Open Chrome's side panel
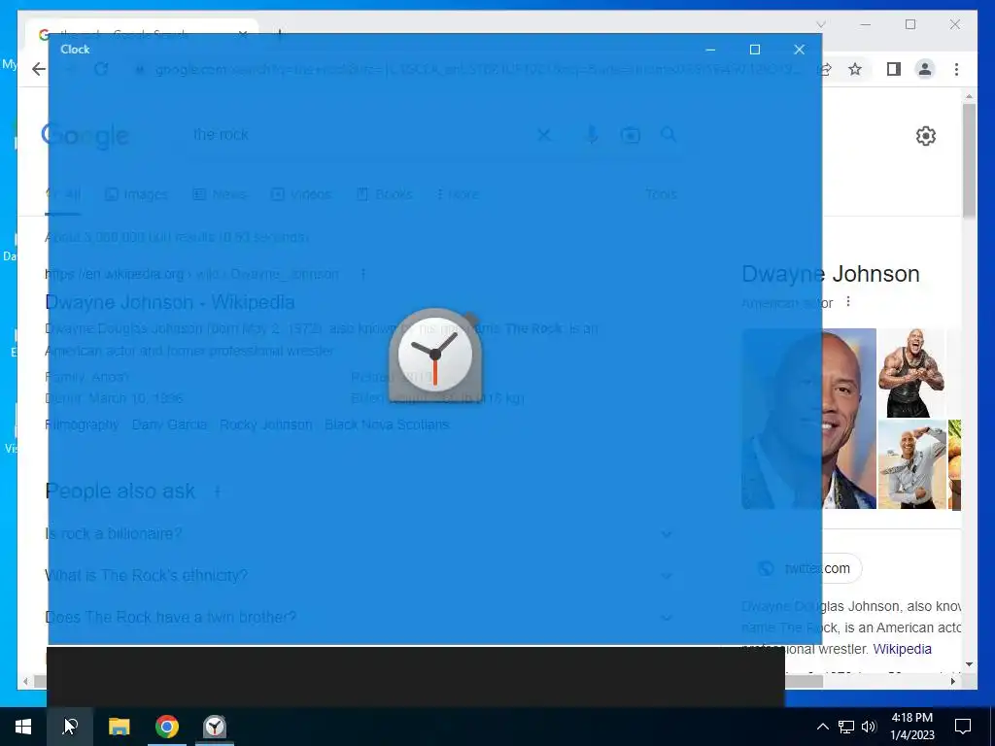This screenshot has width=995, height=746. tap(894, 69)
